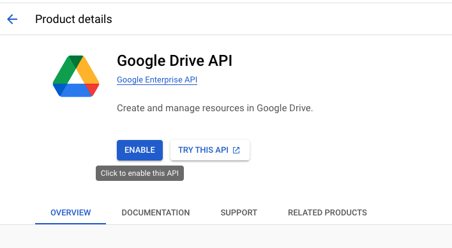Viewport: 452px width, 248px height.
Task: Click the red corner of the Drive logo
Action: (93, 89)
